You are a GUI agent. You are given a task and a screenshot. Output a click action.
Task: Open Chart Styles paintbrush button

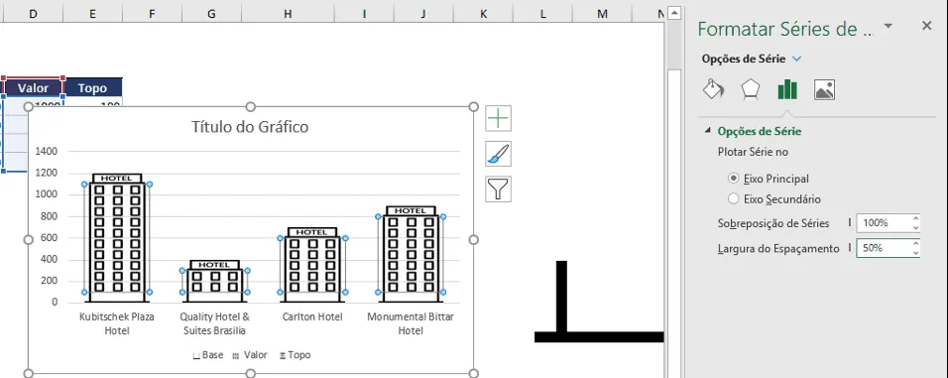tap(498, 154)
